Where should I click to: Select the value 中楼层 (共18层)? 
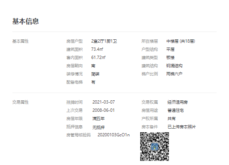coord(180,41)
